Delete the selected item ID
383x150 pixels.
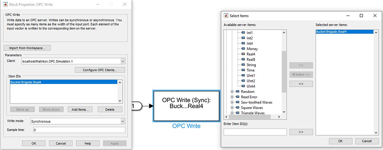coord(110,110)
